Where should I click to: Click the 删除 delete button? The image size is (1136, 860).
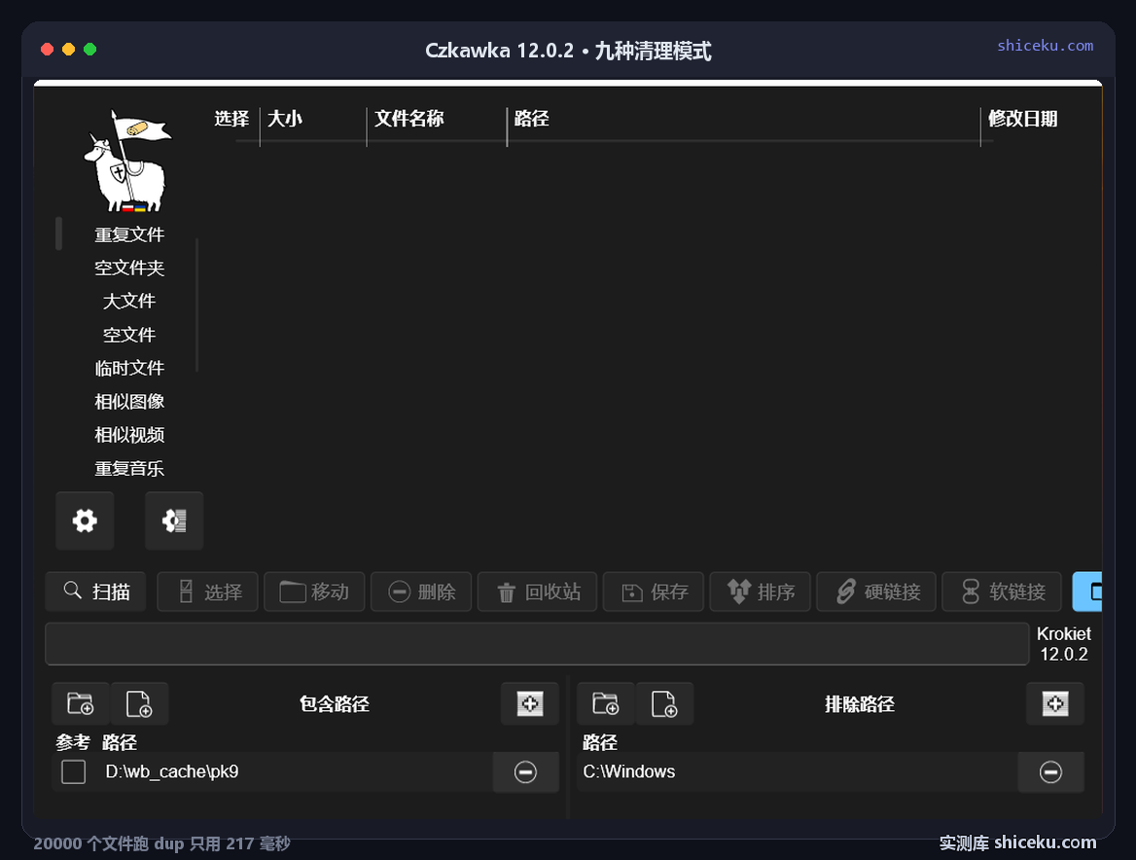[x=421, y=591]
